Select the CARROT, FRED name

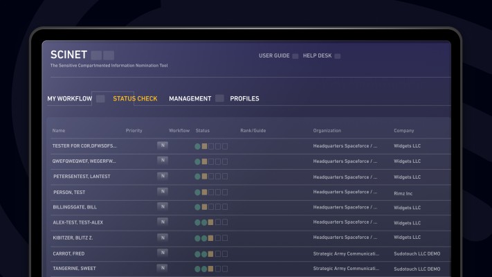[x=69, y=253]
